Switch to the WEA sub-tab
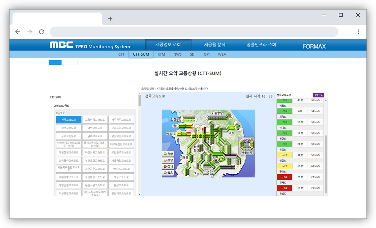376x228 pixels. point(222,54)
